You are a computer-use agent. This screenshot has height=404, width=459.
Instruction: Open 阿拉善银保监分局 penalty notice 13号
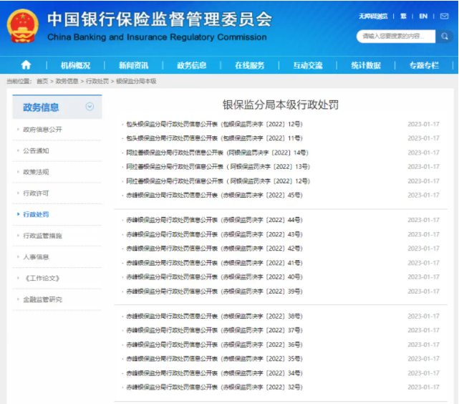click(218, 167)
